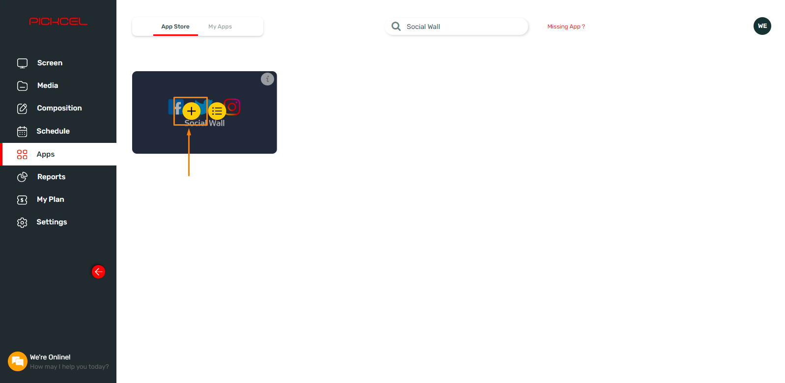
Task: Open Composition from the sidebar
Action: tap(58, 108)
